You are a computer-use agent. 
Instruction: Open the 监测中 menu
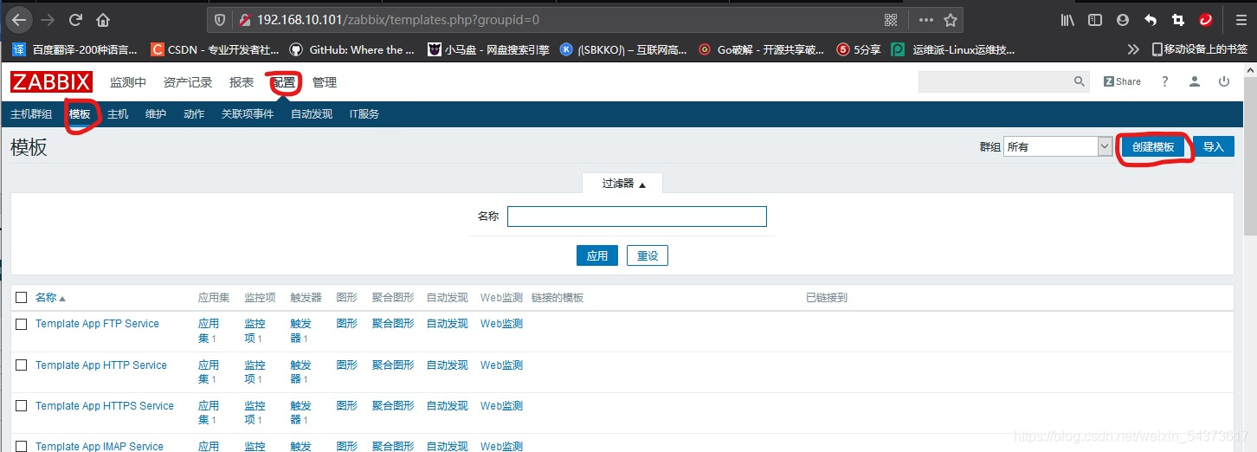point(128,82)
